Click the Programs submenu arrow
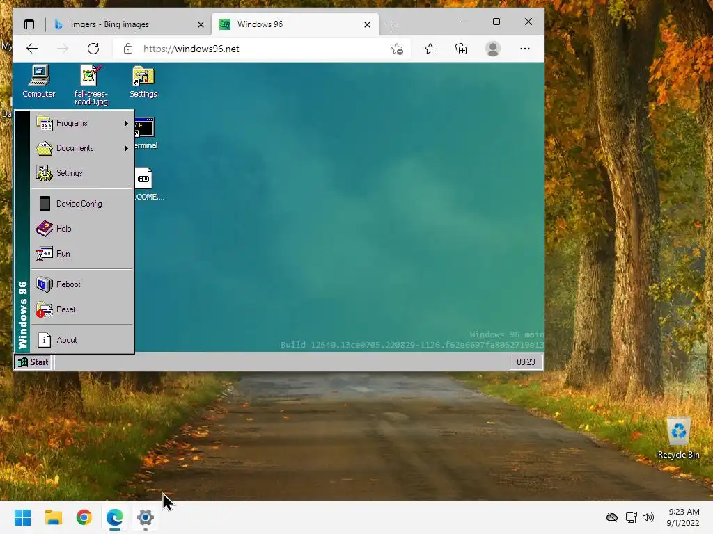 click(127, 123)
